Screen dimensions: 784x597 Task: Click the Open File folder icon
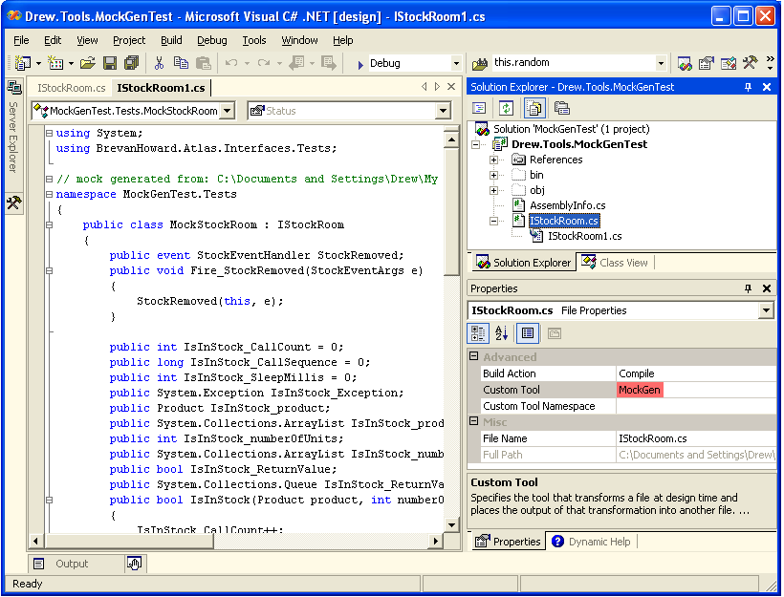[x=88, y=63]
